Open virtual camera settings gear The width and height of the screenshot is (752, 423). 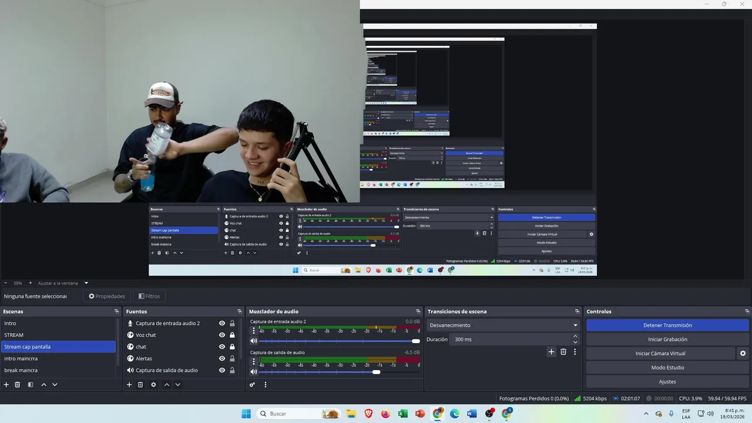(x=743, y=354)
